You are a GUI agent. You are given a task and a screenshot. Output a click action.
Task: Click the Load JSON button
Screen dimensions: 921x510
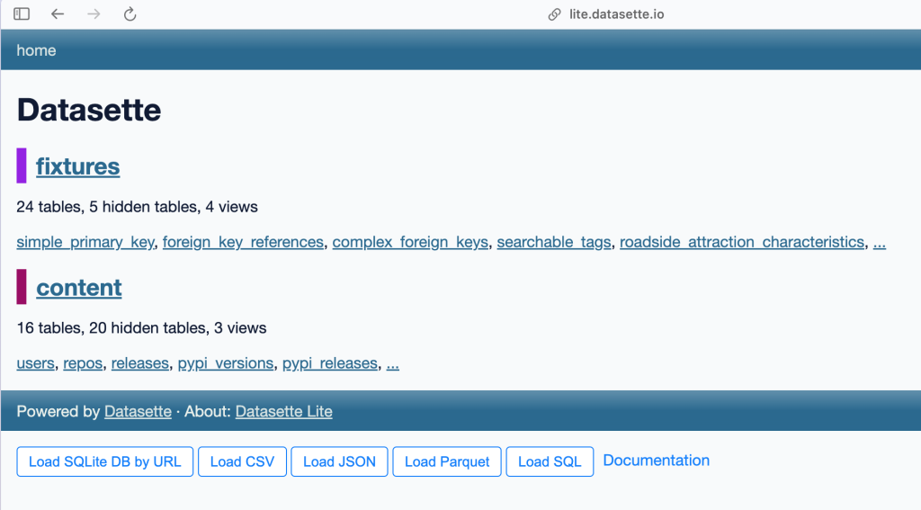[x=339, y=461]
